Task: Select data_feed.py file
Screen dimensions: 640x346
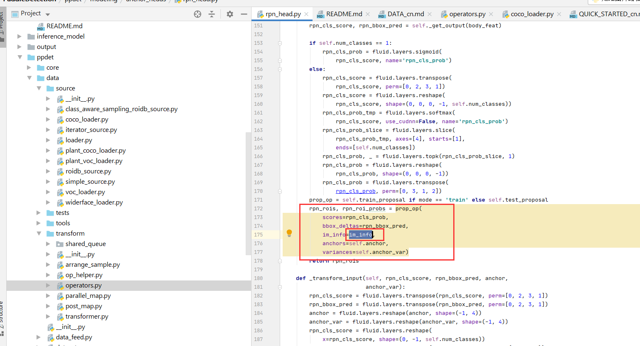Action: [74, 337]
